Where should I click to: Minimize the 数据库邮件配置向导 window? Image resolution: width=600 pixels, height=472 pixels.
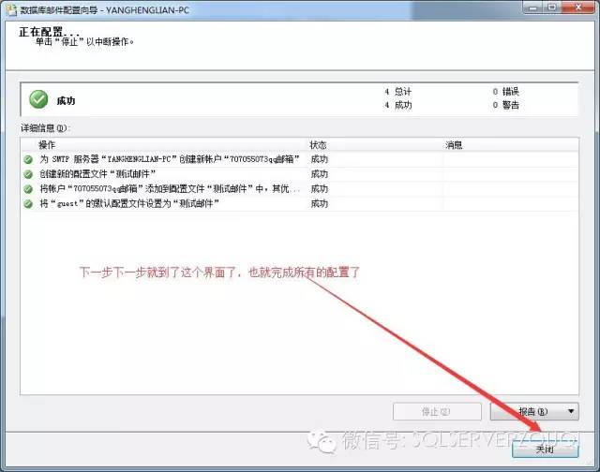click(x=532, y=7)
